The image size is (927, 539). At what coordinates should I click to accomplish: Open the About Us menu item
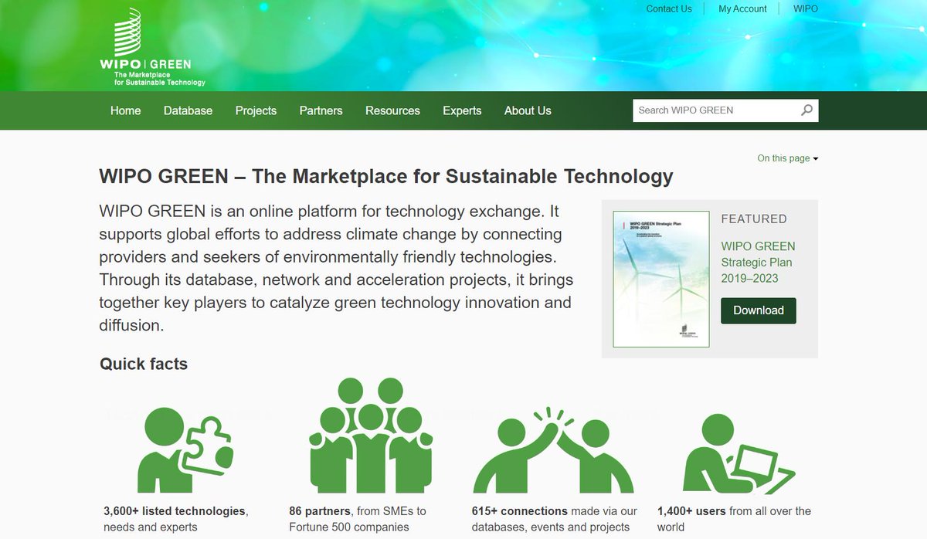click(x=528, y=110)
